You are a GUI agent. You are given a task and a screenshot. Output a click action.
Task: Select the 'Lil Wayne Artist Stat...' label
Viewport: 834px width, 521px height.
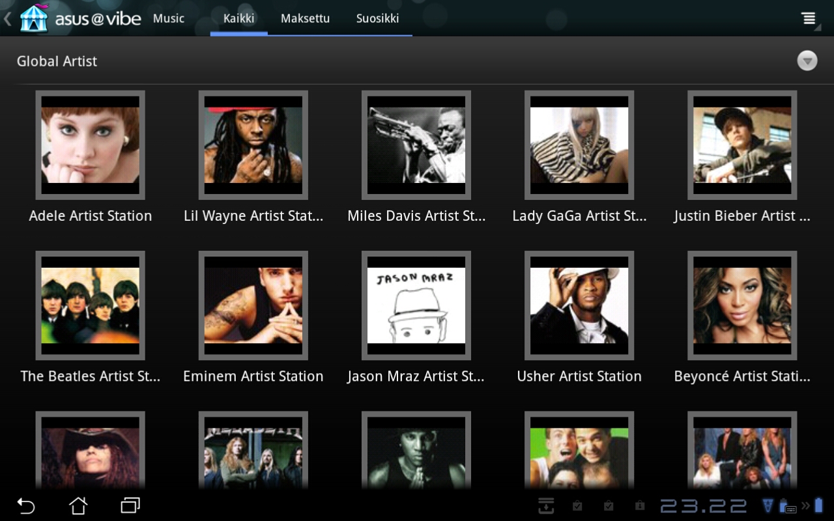pyautogui.click(x=253, y=216)
